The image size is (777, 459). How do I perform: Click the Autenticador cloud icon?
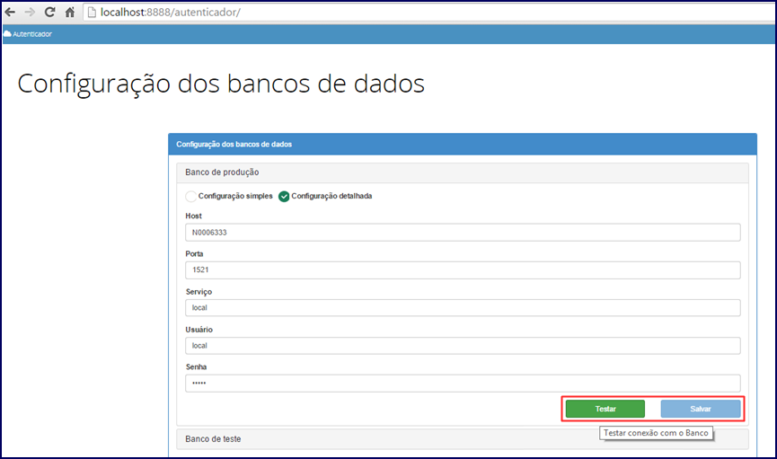7,34
